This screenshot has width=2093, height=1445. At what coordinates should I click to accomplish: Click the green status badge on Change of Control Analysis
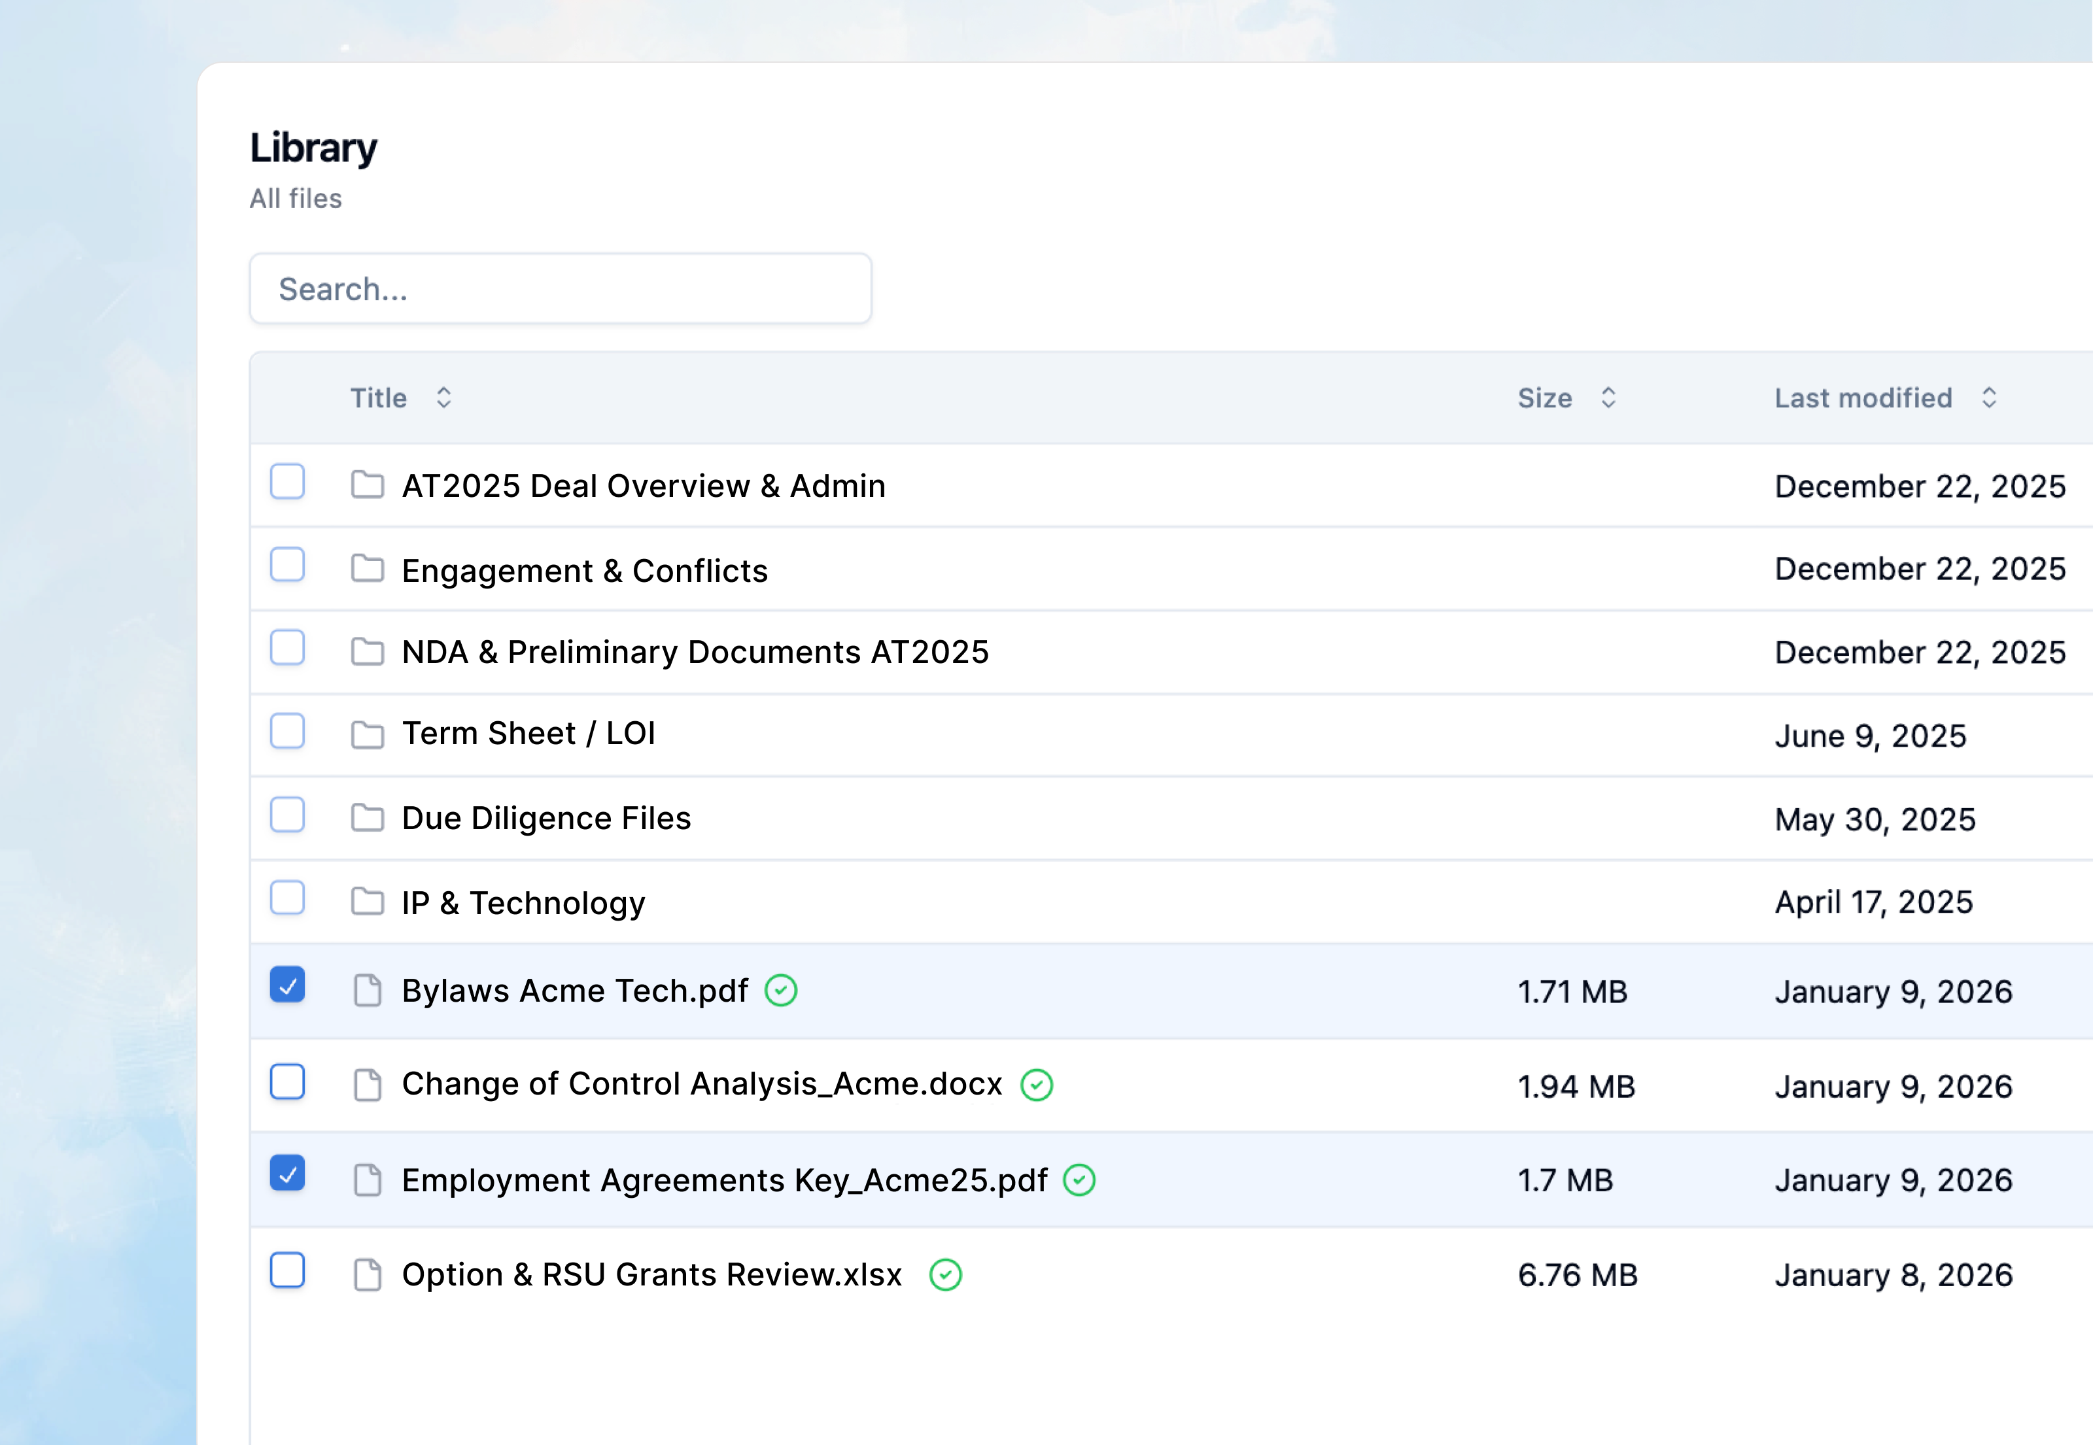tap(1036, 1085)
